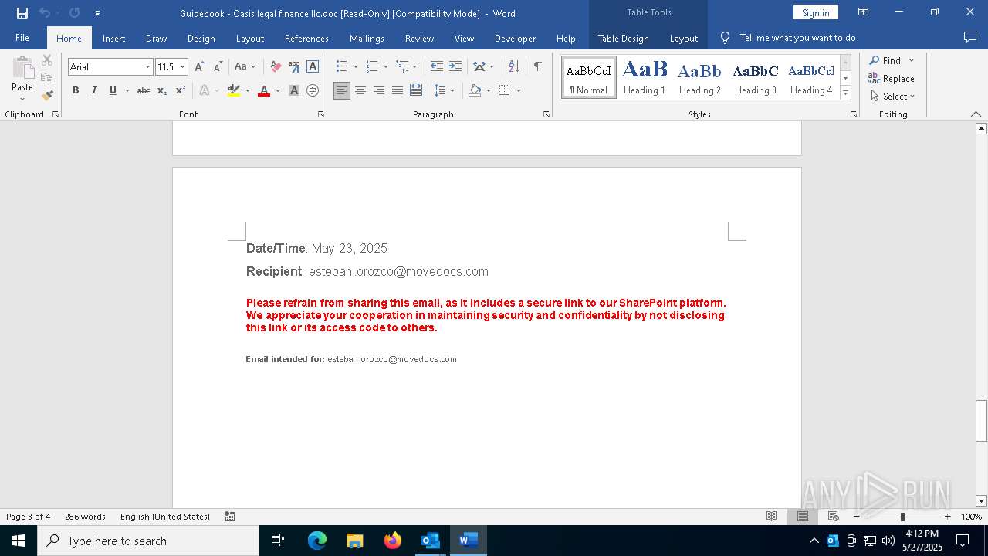Click the Comments icon at top right
The height and width of the screenshot is (556, 988).
(x=970, y=37)
